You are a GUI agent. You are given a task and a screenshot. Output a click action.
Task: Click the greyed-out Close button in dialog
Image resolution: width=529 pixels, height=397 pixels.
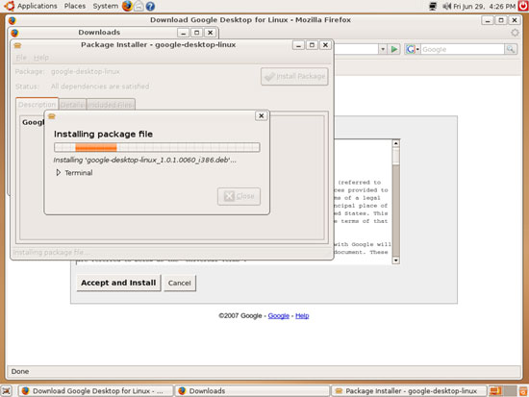(239, 196)
